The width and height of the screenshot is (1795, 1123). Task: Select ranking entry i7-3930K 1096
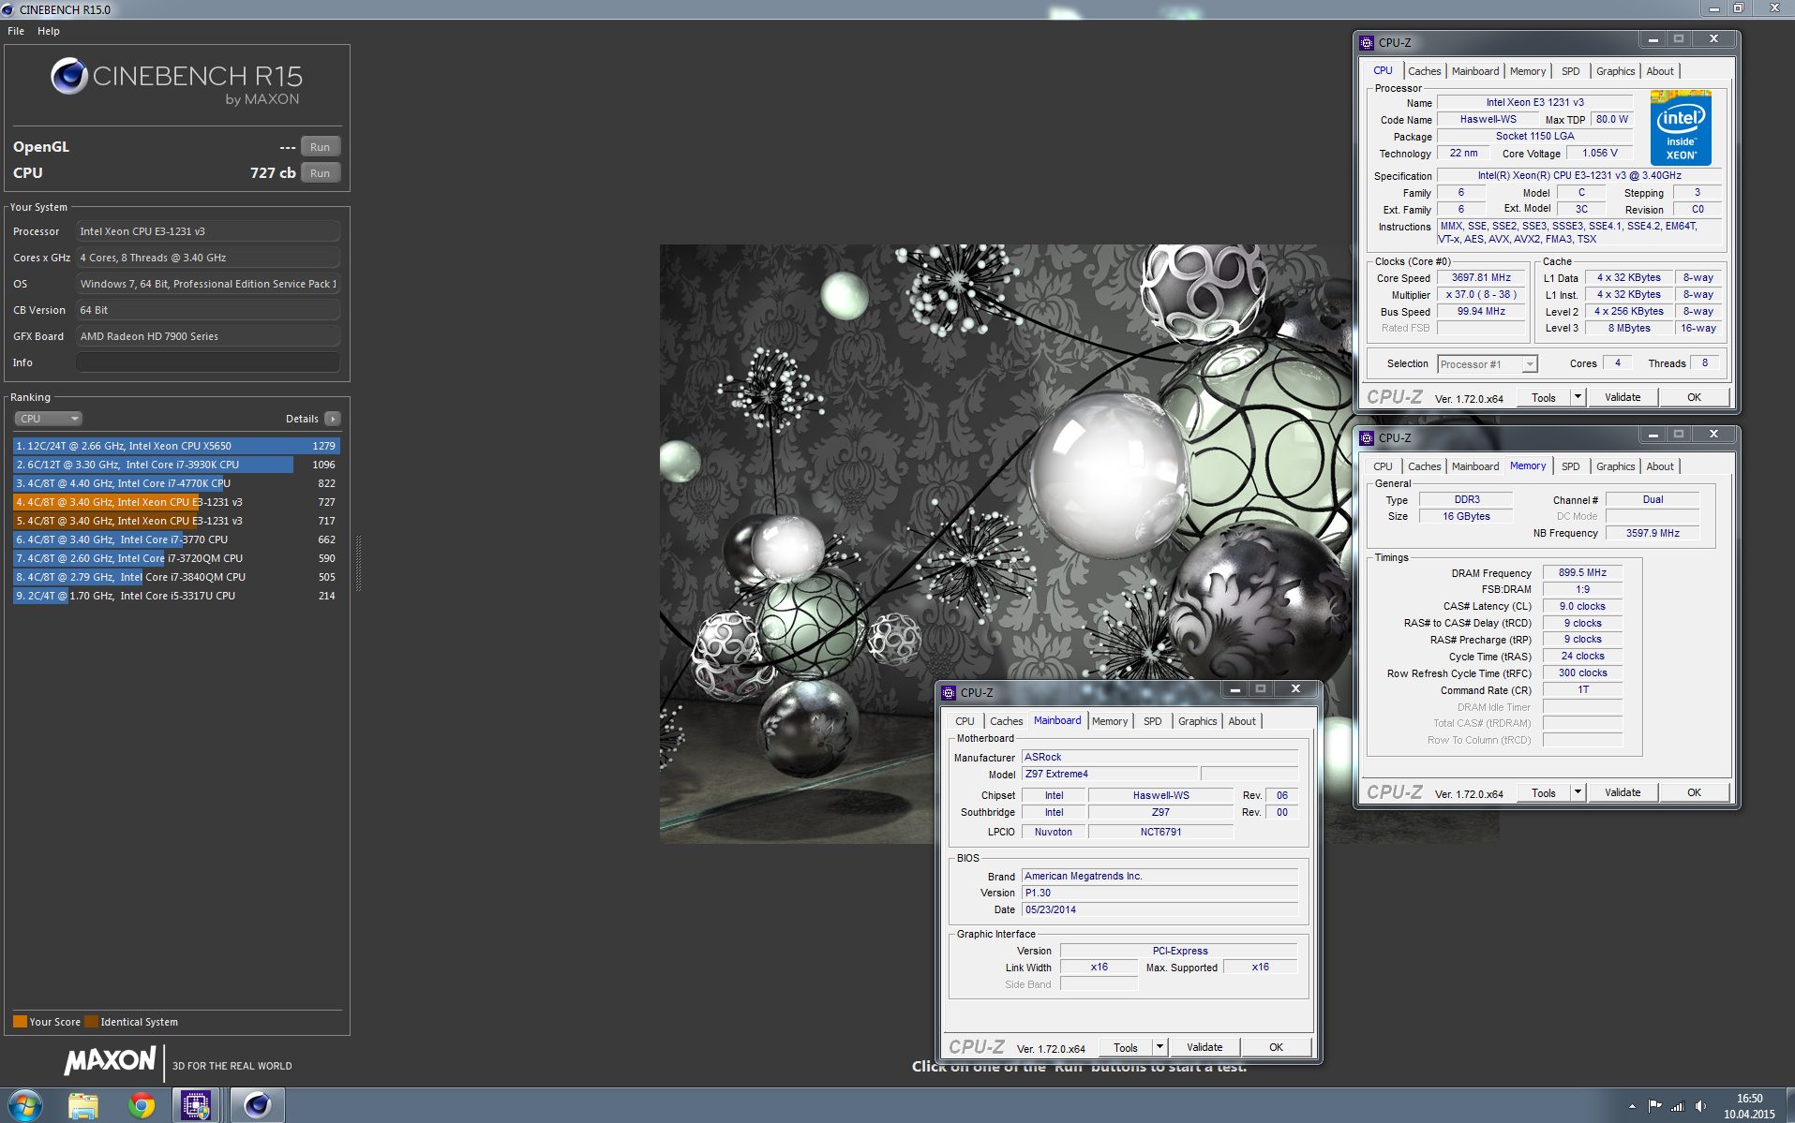coord(176,465)
